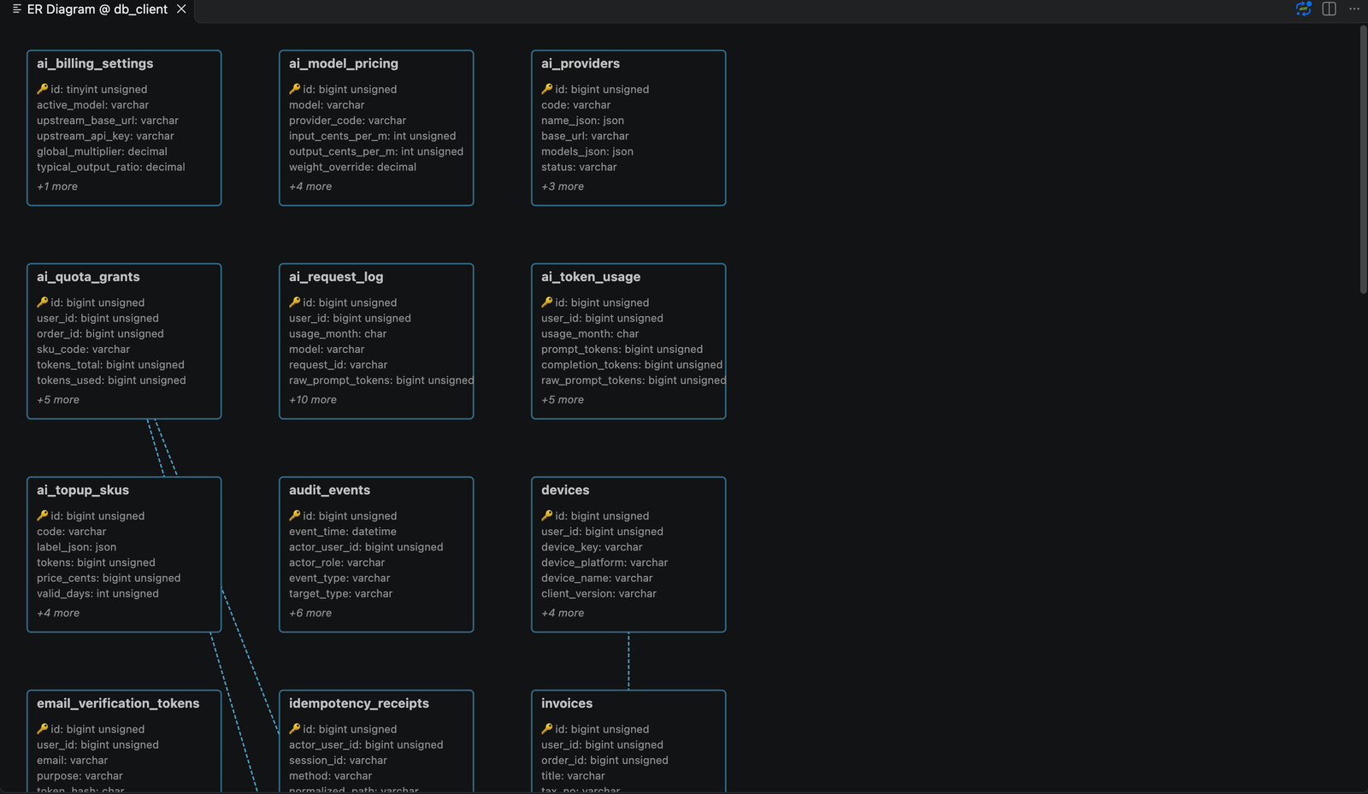
Task: Select the ai_billing_settings table title
Action: click(95, 63)
